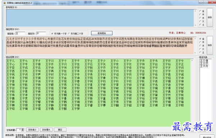Click the name 王子才 in results

point(37,61)
